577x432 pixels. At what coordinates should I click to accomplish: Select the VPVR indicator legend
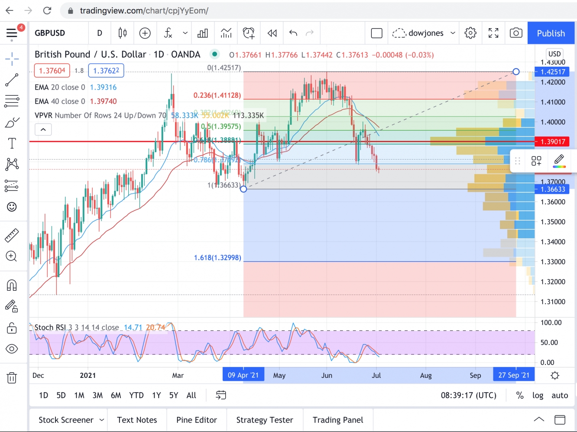point(100,116)
